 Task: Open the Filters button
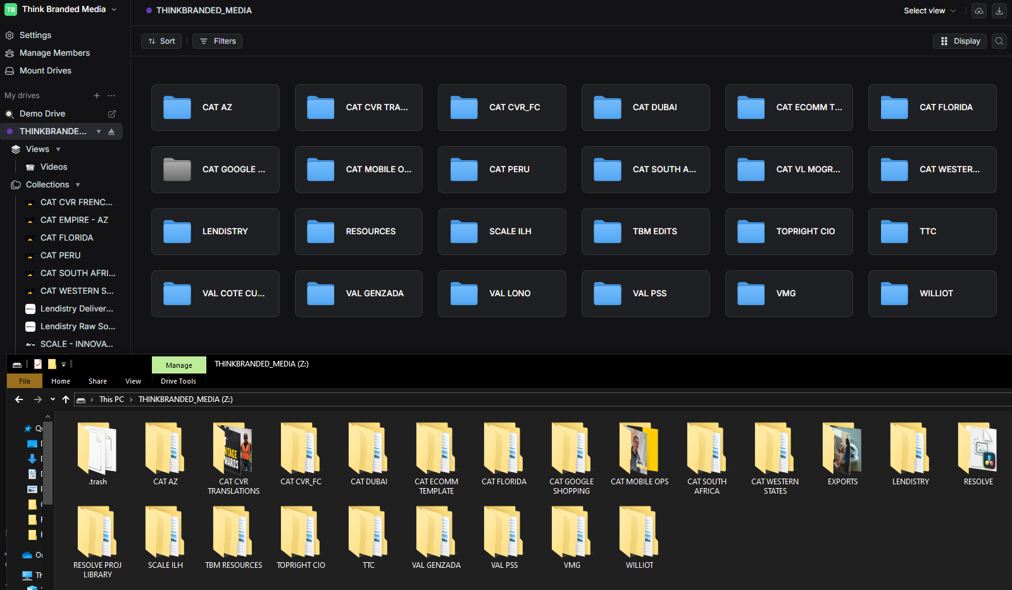pos(218,41)
